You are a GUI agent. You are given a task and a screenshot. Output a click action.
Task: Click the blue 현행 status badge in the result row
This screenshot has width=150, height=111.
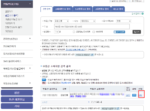tap(134, 95)
